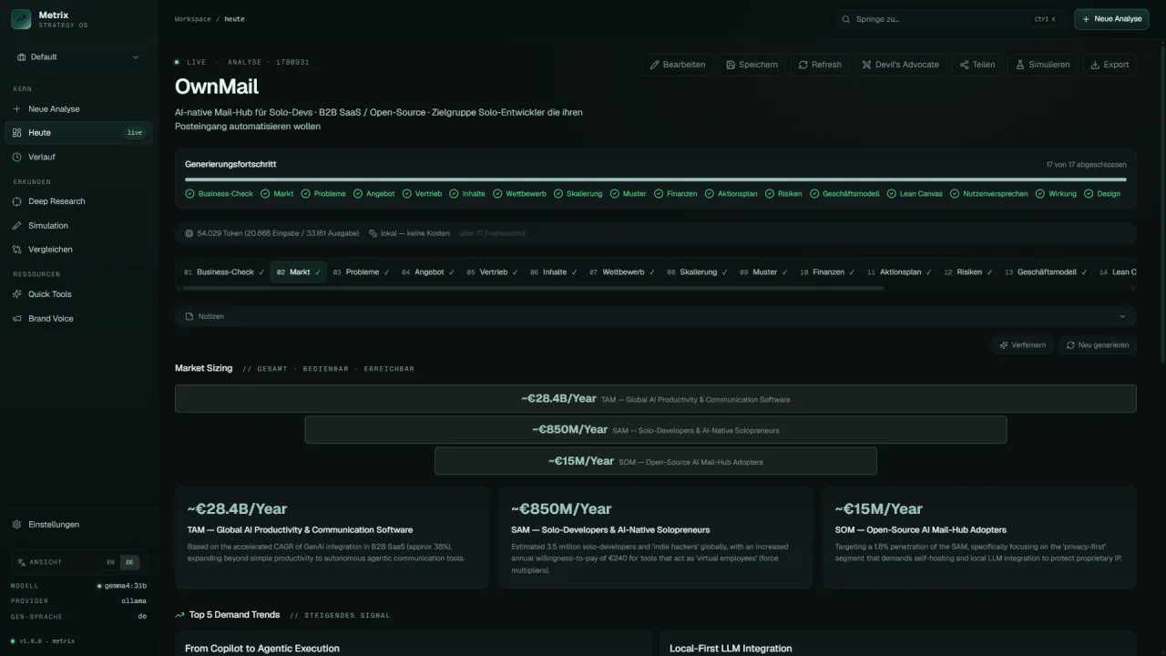Switch to the 01 Business-Check tab

[224, 272]
